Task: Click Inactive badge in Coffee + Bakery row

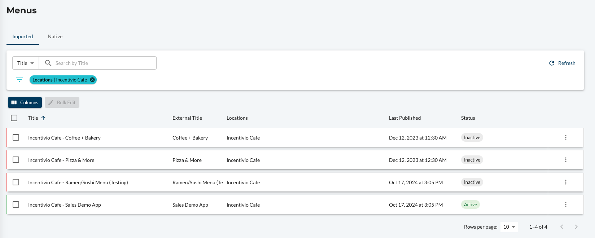Action: click(x=472, y=137)
